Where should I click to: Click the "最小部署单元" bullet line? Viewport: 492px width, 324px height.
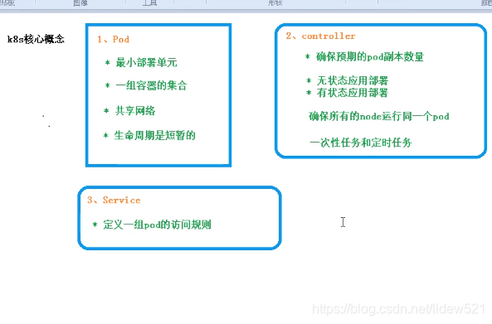coord(141,62)
